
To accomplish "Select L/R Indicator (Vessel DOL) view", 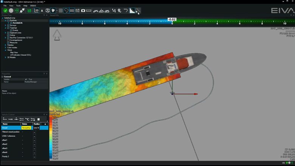I will pyautogui.click(x=20, y=55).
